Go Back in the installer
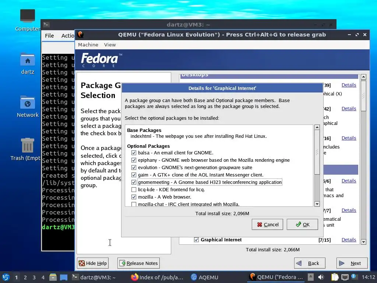377x283 pixels. [310, 263]
